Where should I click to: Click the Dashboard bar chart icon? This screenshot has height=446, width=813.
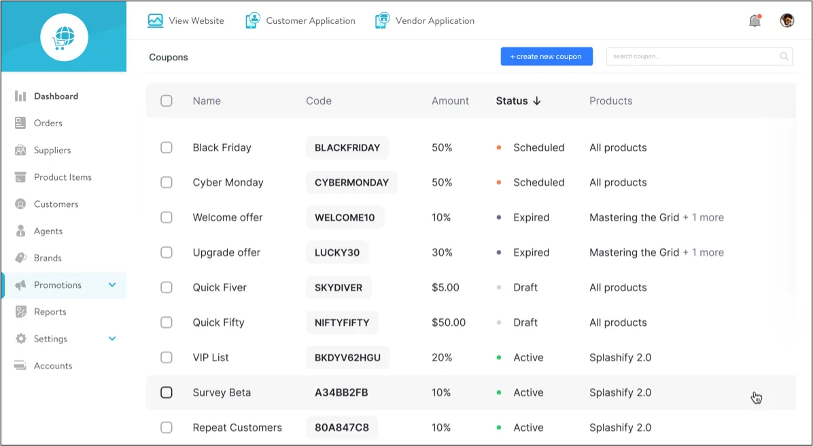tap(20, 96)
